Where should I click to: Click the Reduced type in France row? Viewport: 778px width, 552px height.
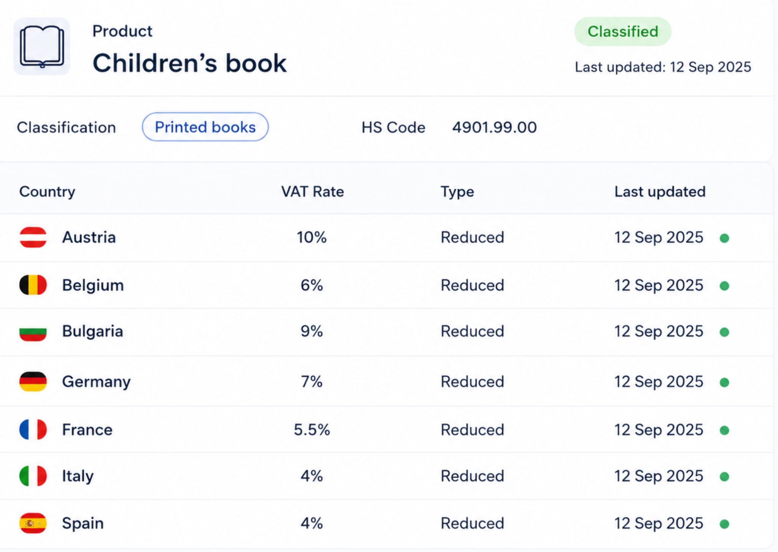click(472, 430)
